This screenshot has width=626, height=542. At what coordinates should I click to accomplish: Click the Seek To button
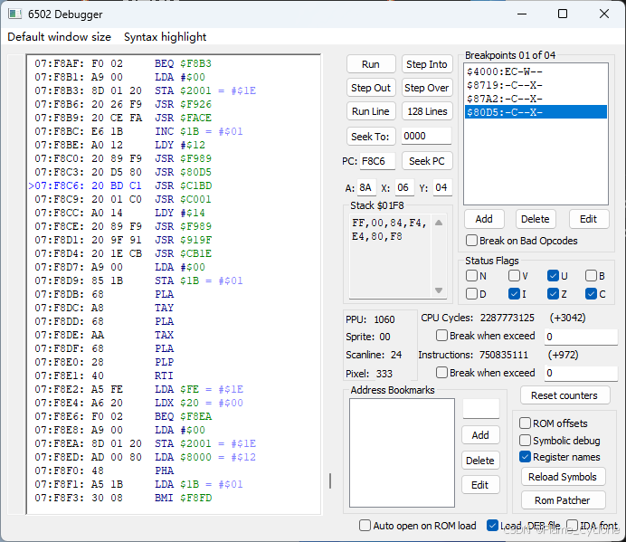[x=371, y=137]
